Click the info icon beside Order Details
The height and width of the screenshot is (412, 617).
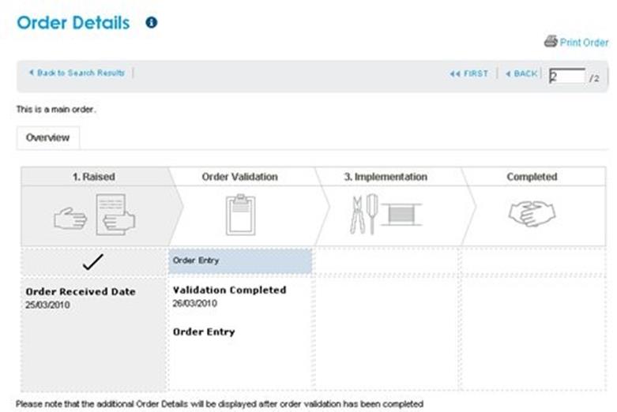pos(152,22)
